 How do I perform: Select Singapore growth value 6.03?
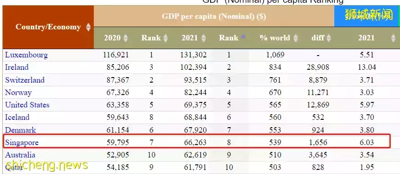[x=366, y=142]
